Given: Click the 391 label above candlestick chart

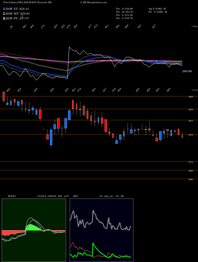Looking at the screenshot, I should click(x=73, y=90).
